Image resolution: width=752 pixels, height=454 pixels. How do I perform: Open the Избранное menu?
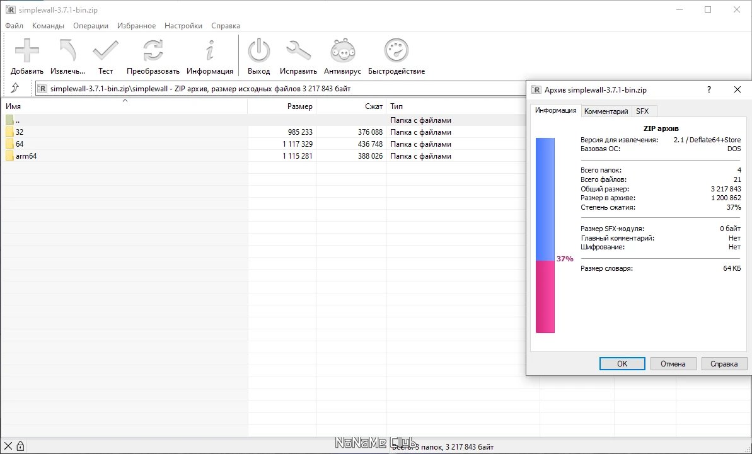136,26
